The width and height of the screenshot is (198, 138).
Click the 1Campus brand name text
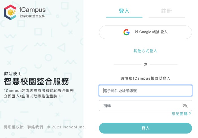click(32, 10)
